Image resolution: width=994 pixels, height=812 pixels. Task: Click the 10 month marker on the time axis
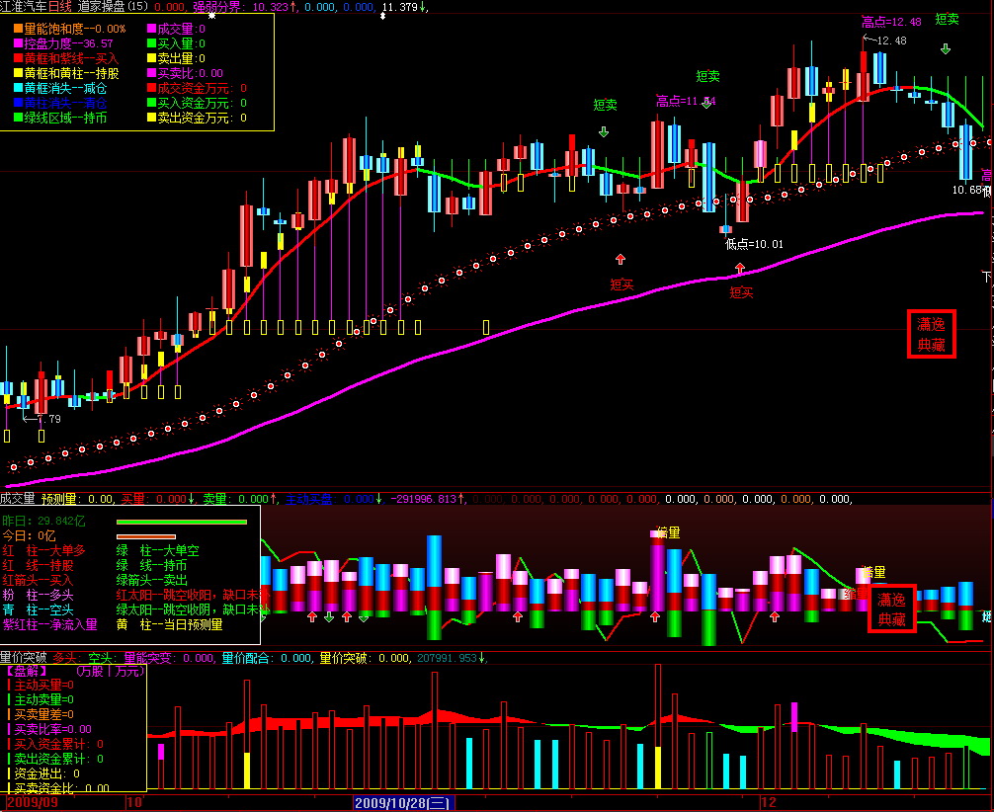tap(134, 803)
